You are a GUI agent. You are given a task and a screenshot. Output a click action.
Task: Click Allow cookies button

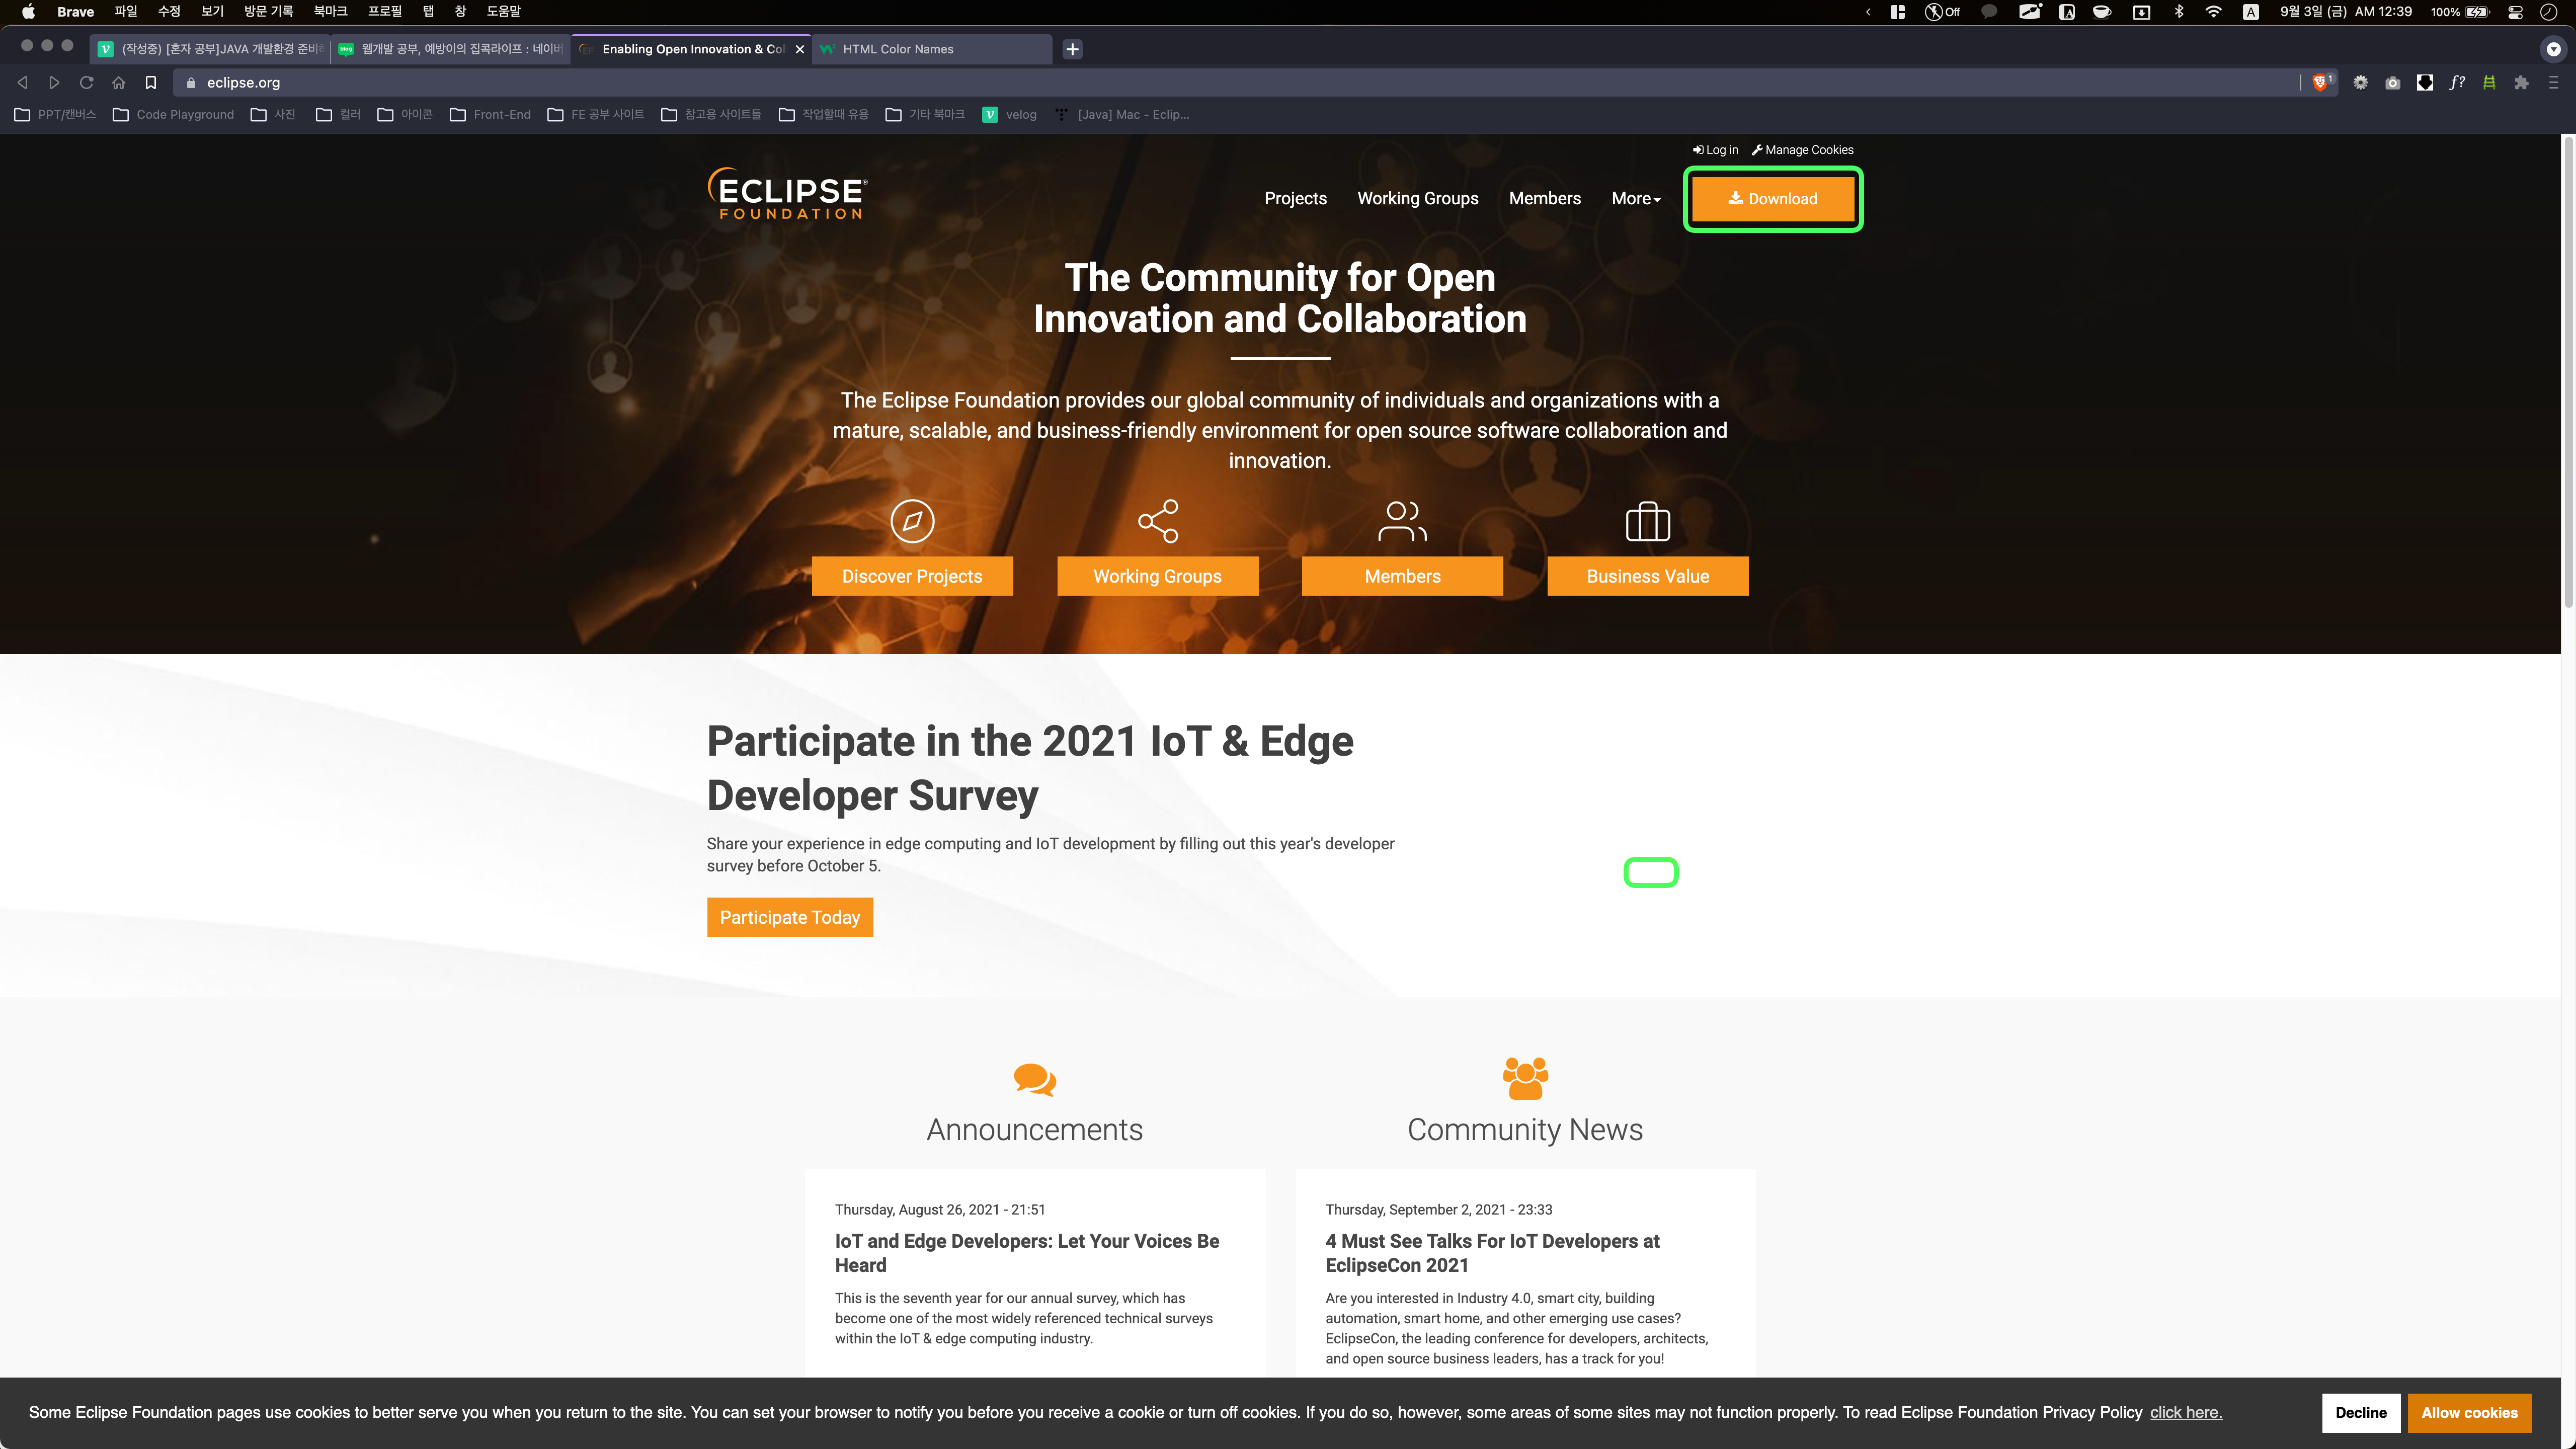pyautogui.click(x=2469, y=1412)
